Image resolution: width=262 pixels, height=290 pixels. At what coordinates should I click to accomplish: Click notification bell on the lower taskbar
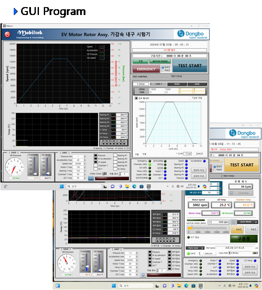point(250,286)
